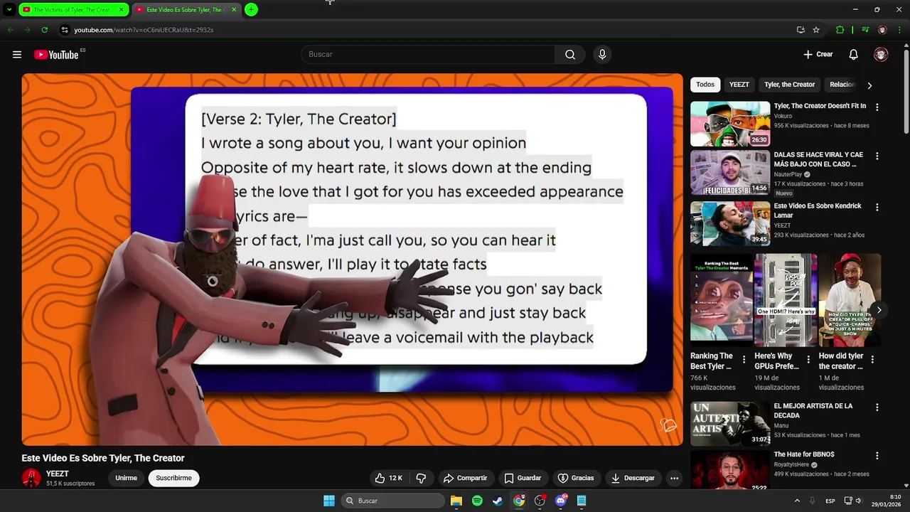Open more video actions (three dots)
The image size is (910, 512).
pos(674,478)
